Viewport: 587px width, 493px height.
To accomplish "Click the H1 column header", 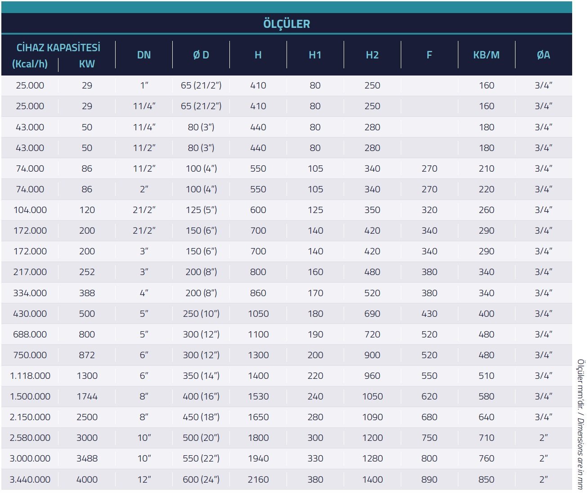I will pos(315,55).
